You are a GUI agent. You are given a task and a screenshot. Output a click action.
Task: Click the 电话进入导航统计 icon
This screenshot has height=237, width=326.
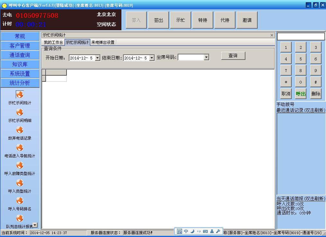[x=20, y=148]
